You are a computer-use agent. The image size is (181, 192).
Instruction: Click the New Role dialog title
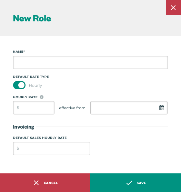point(32,19)
